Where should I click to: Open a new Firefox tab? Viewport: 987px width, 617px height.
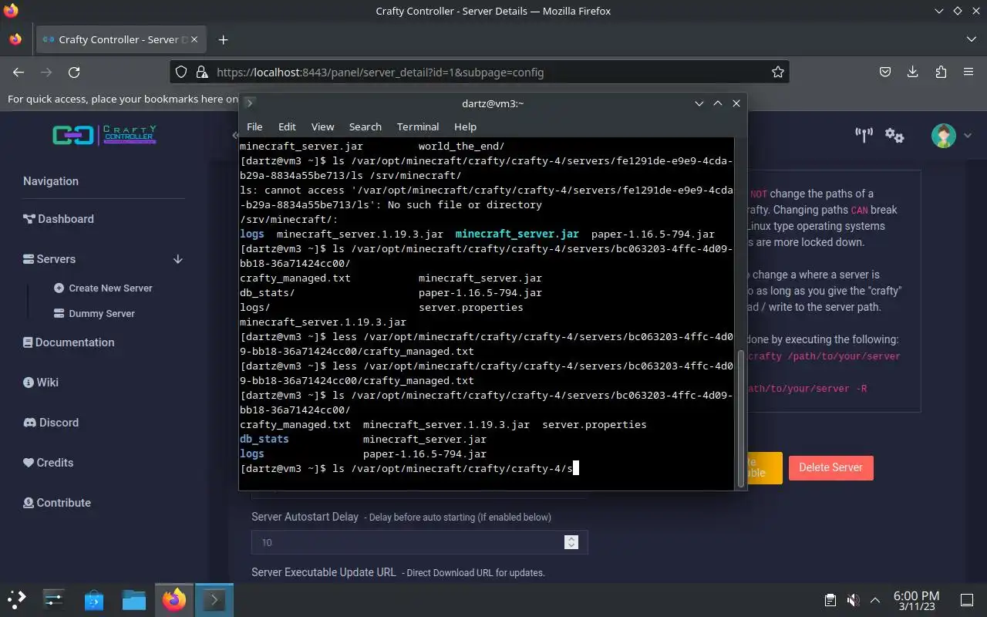tap(223, 39)
